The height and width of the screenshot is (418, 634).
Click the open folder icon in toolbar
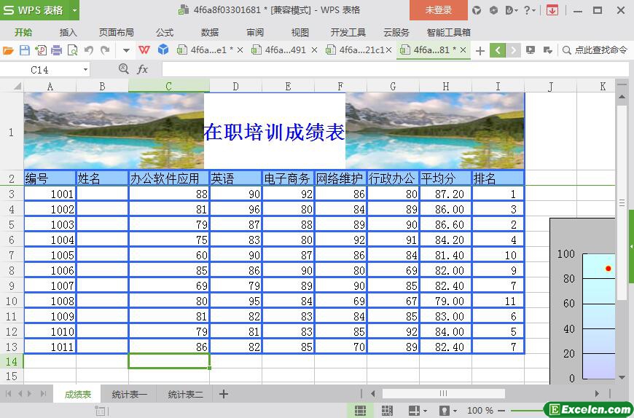(9, 50)
